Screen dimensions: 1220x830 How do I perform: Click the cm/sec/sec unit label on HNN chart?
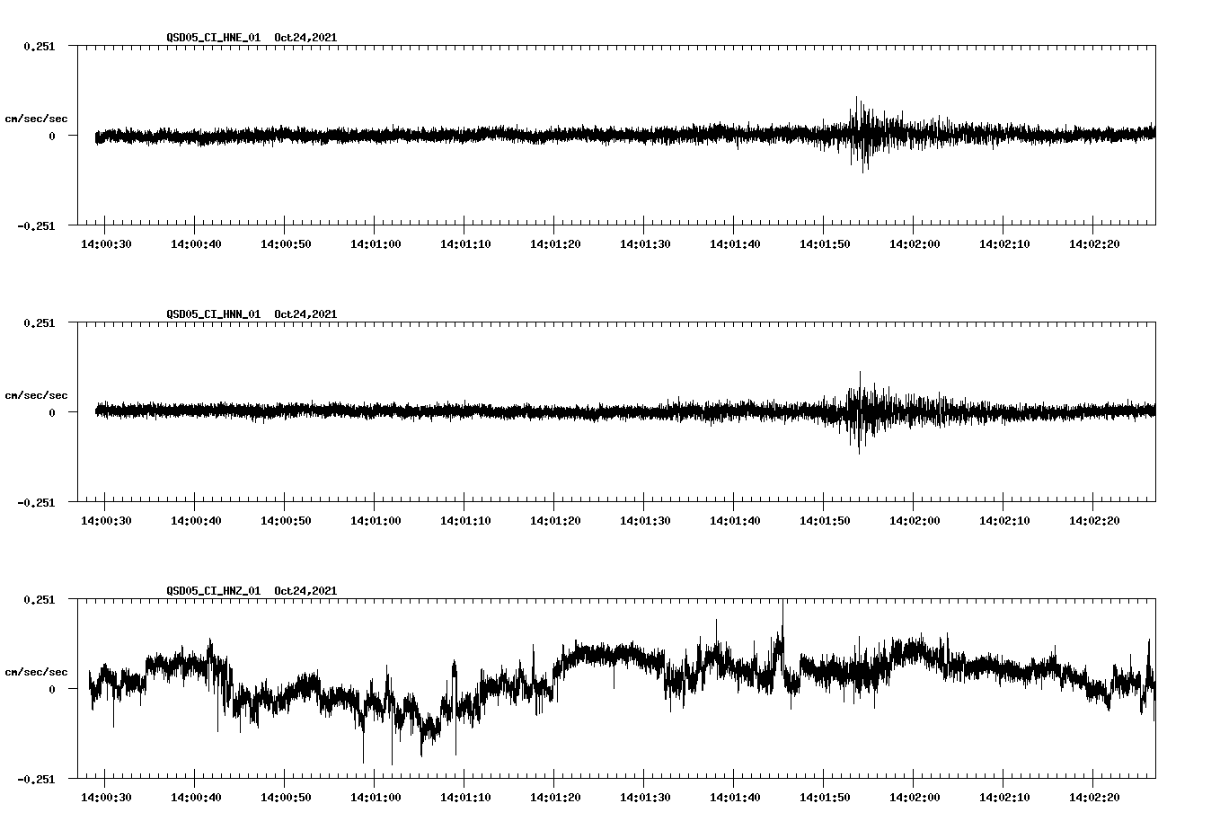click(x=36, y=395)
